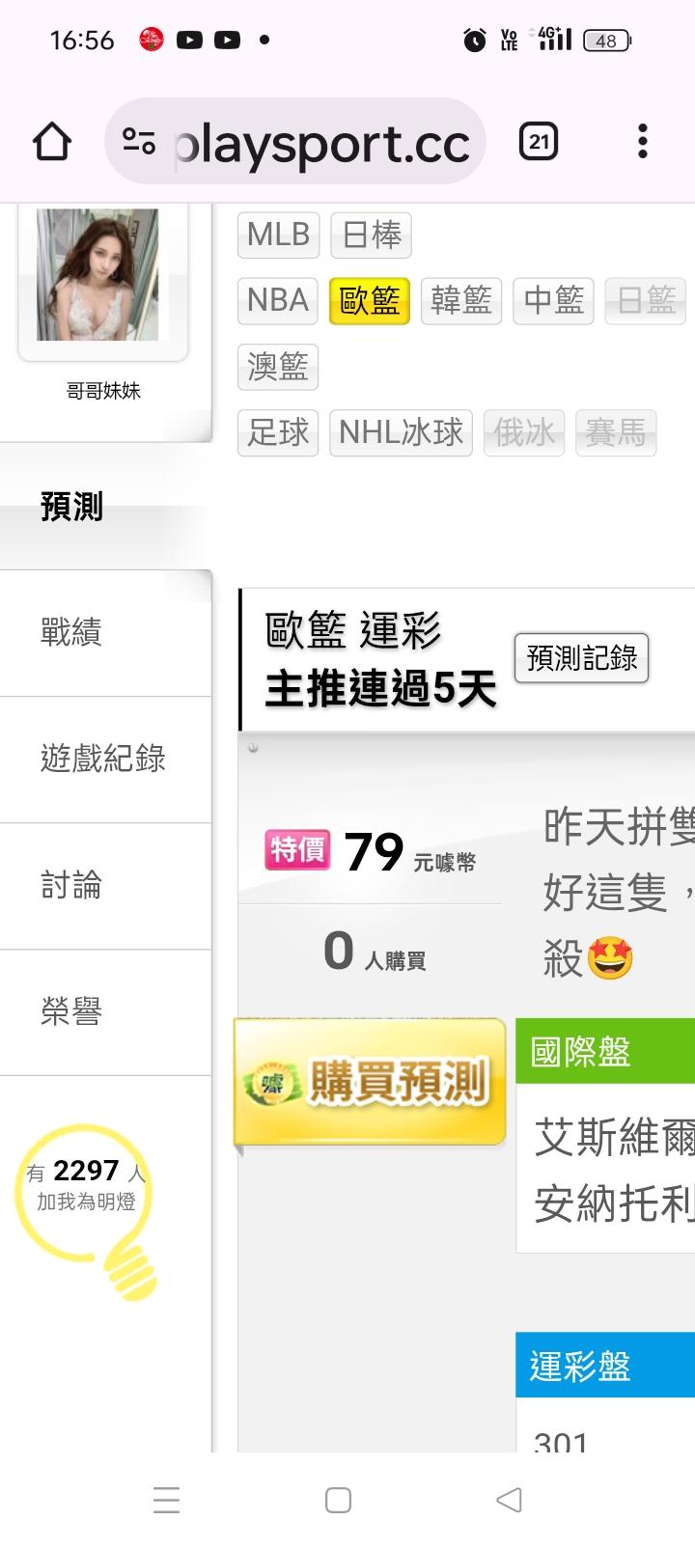This screenshot has width=695, height=1548.
Task: Choose the NHL冰球 league tag
Action: 402,431
